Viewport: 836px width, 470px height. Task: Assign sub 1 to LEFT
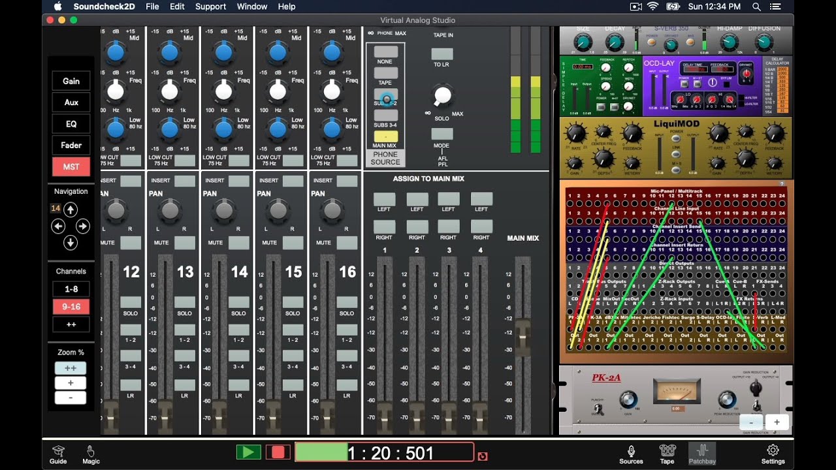click(x=384, y=199)
